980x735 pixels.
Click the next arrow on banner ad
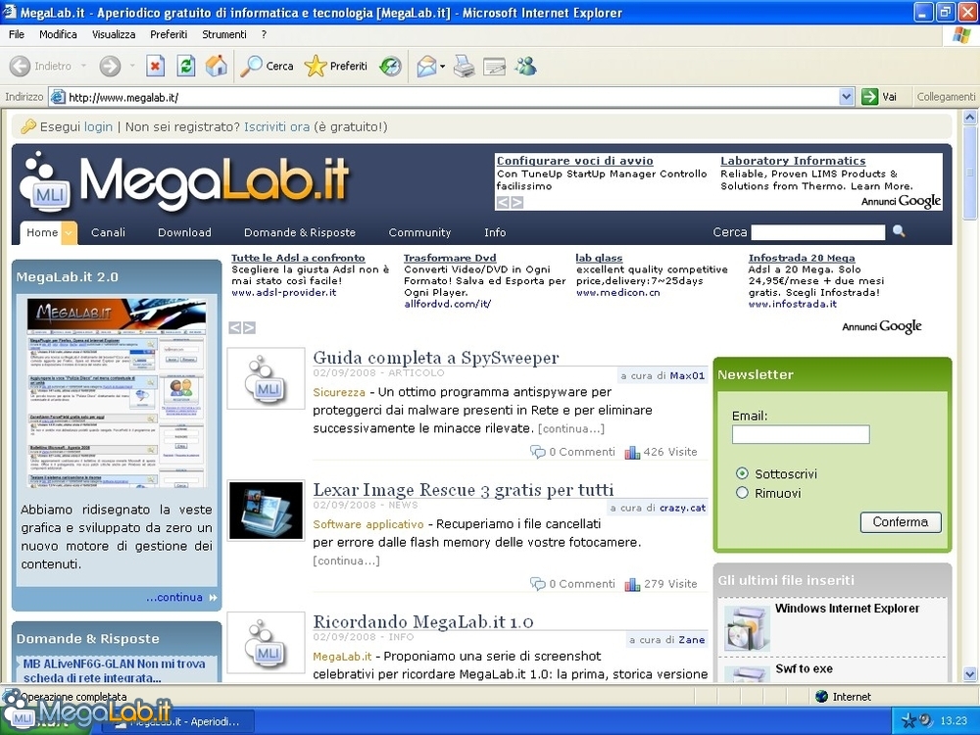[516, 202]
